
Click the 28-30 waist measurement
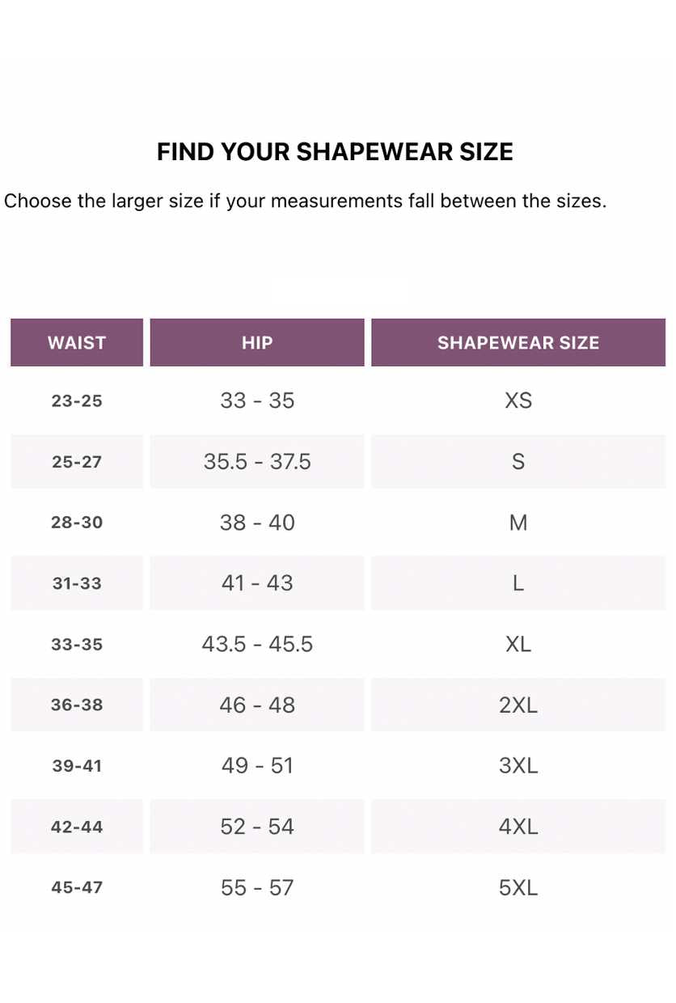tap(77, 523)
